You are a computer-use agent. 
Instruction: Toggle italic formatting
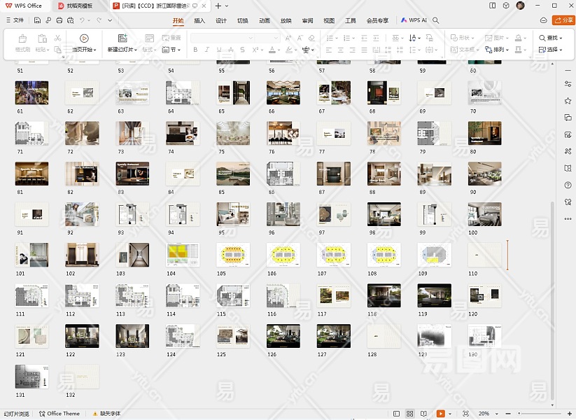pyautogui.click(x=207, y=50)
